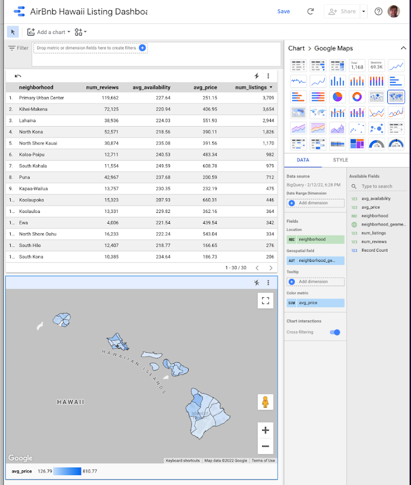Screen dimensions: 411x485
Task: Collapse the Chart type panel chevron
Action: point(403,48)
